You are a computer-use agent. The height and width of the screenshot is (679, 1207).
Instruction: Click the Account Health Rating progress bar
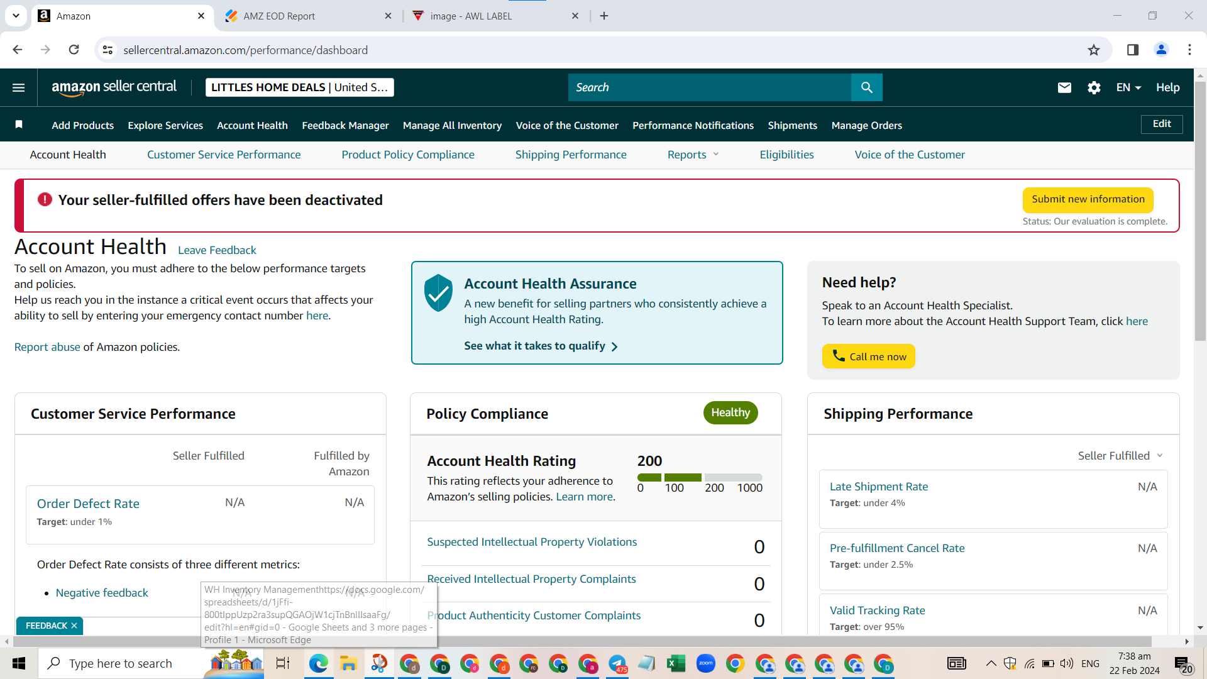700,478
